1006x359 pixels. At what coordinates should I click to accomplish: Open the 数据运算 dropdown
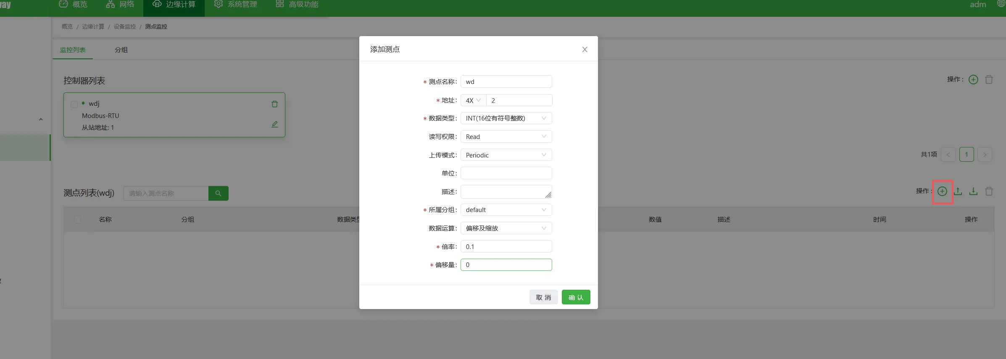tap(506, 228)
